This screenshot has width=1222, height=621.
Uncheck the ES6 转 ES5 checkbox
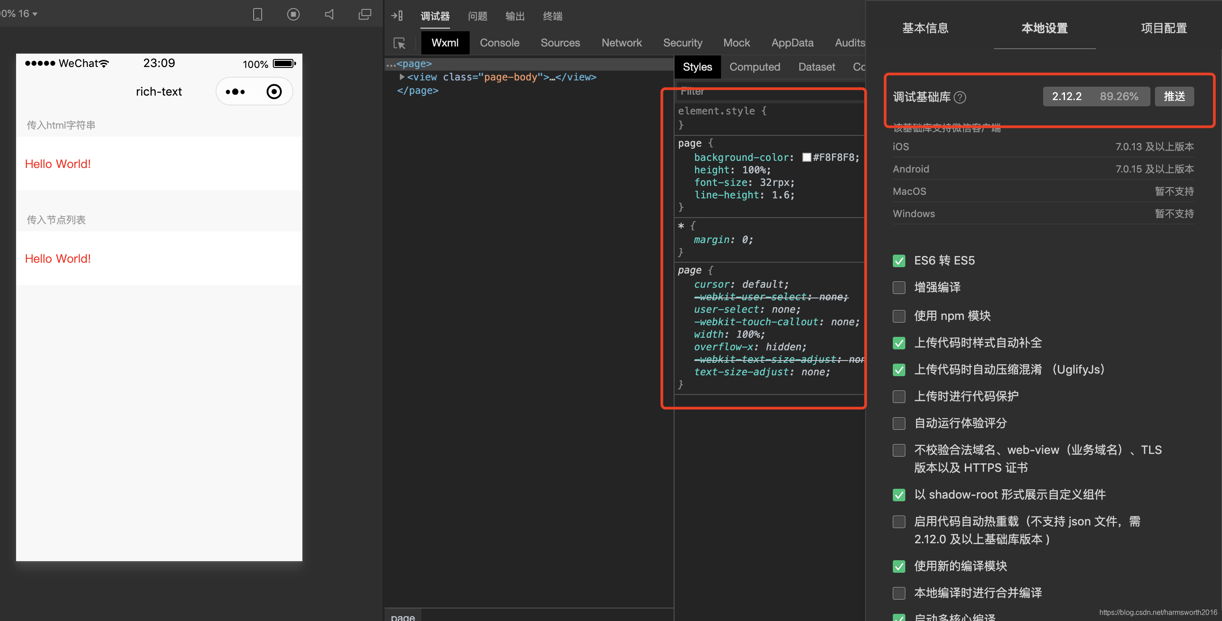tap(899, 260)
